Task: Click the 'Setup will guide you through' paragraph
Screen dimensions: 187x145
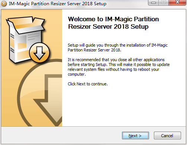Action: (117, 48)
